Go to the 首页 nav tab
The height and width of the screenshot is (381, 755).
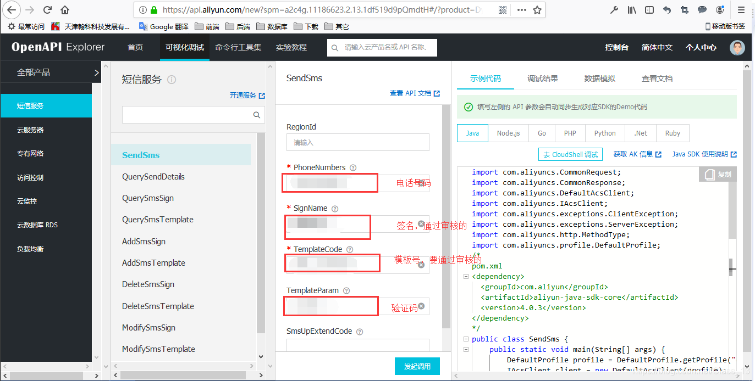pyautogui.click(x=135, y=47)
